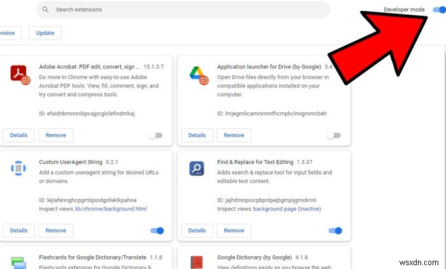The height and width of the screenshot is (269, 446).
Task: Click the Google Dictionary extension icon
Action: tap(197, 263)
